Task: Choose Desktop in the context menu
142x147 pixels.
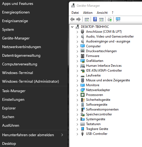Action: point(34,143)
